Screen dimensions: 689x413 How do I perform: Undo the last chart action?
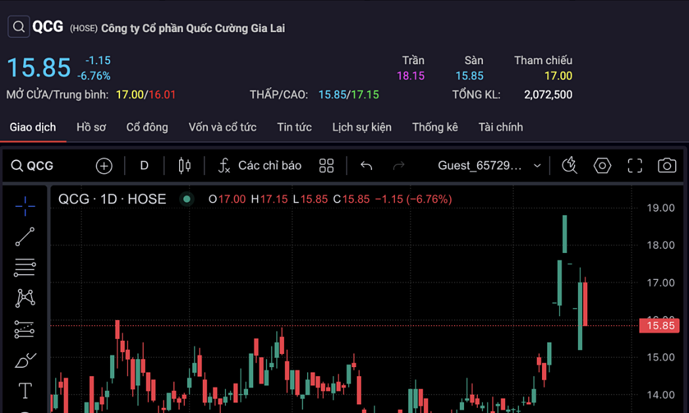click(366, 166)
